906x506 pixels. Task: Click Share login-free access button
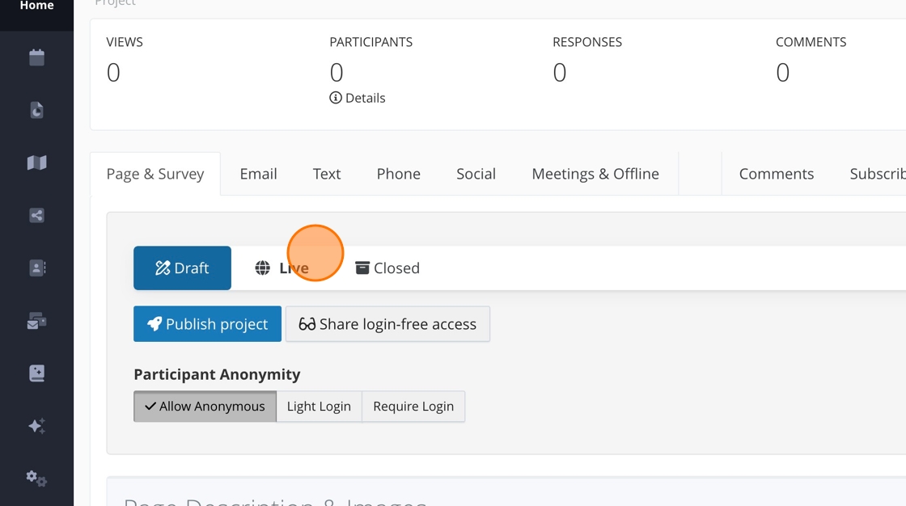pyautogui.click(x=387, y=324)
